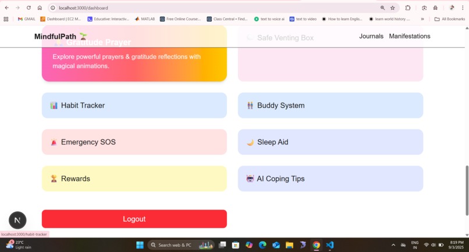This screenshot has height=252, width=469.
Task: Open Task View on the taskbar
Action: 222,245
